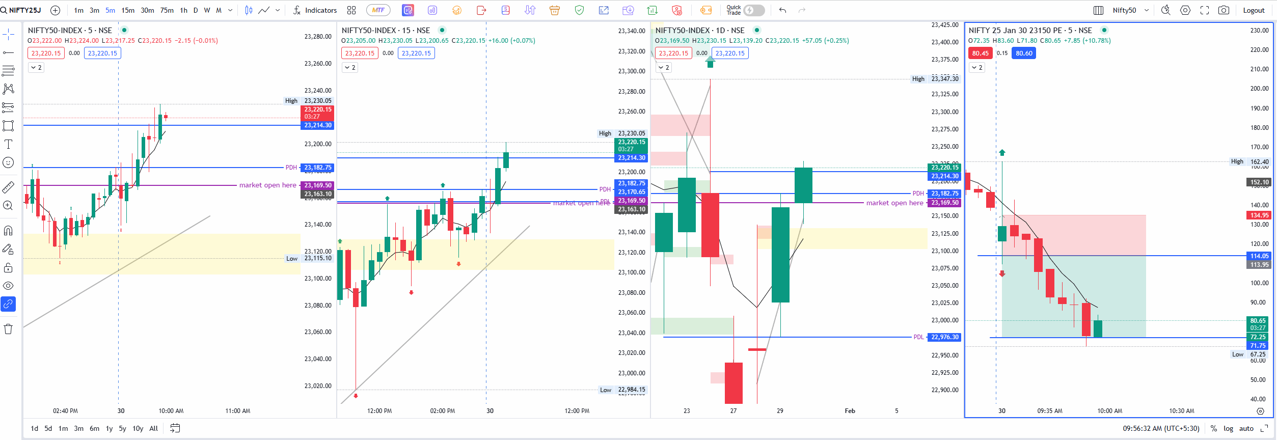Toggle lock all drawings padlock
This screenshot has width=1277, height=440.
click(8, 267)
